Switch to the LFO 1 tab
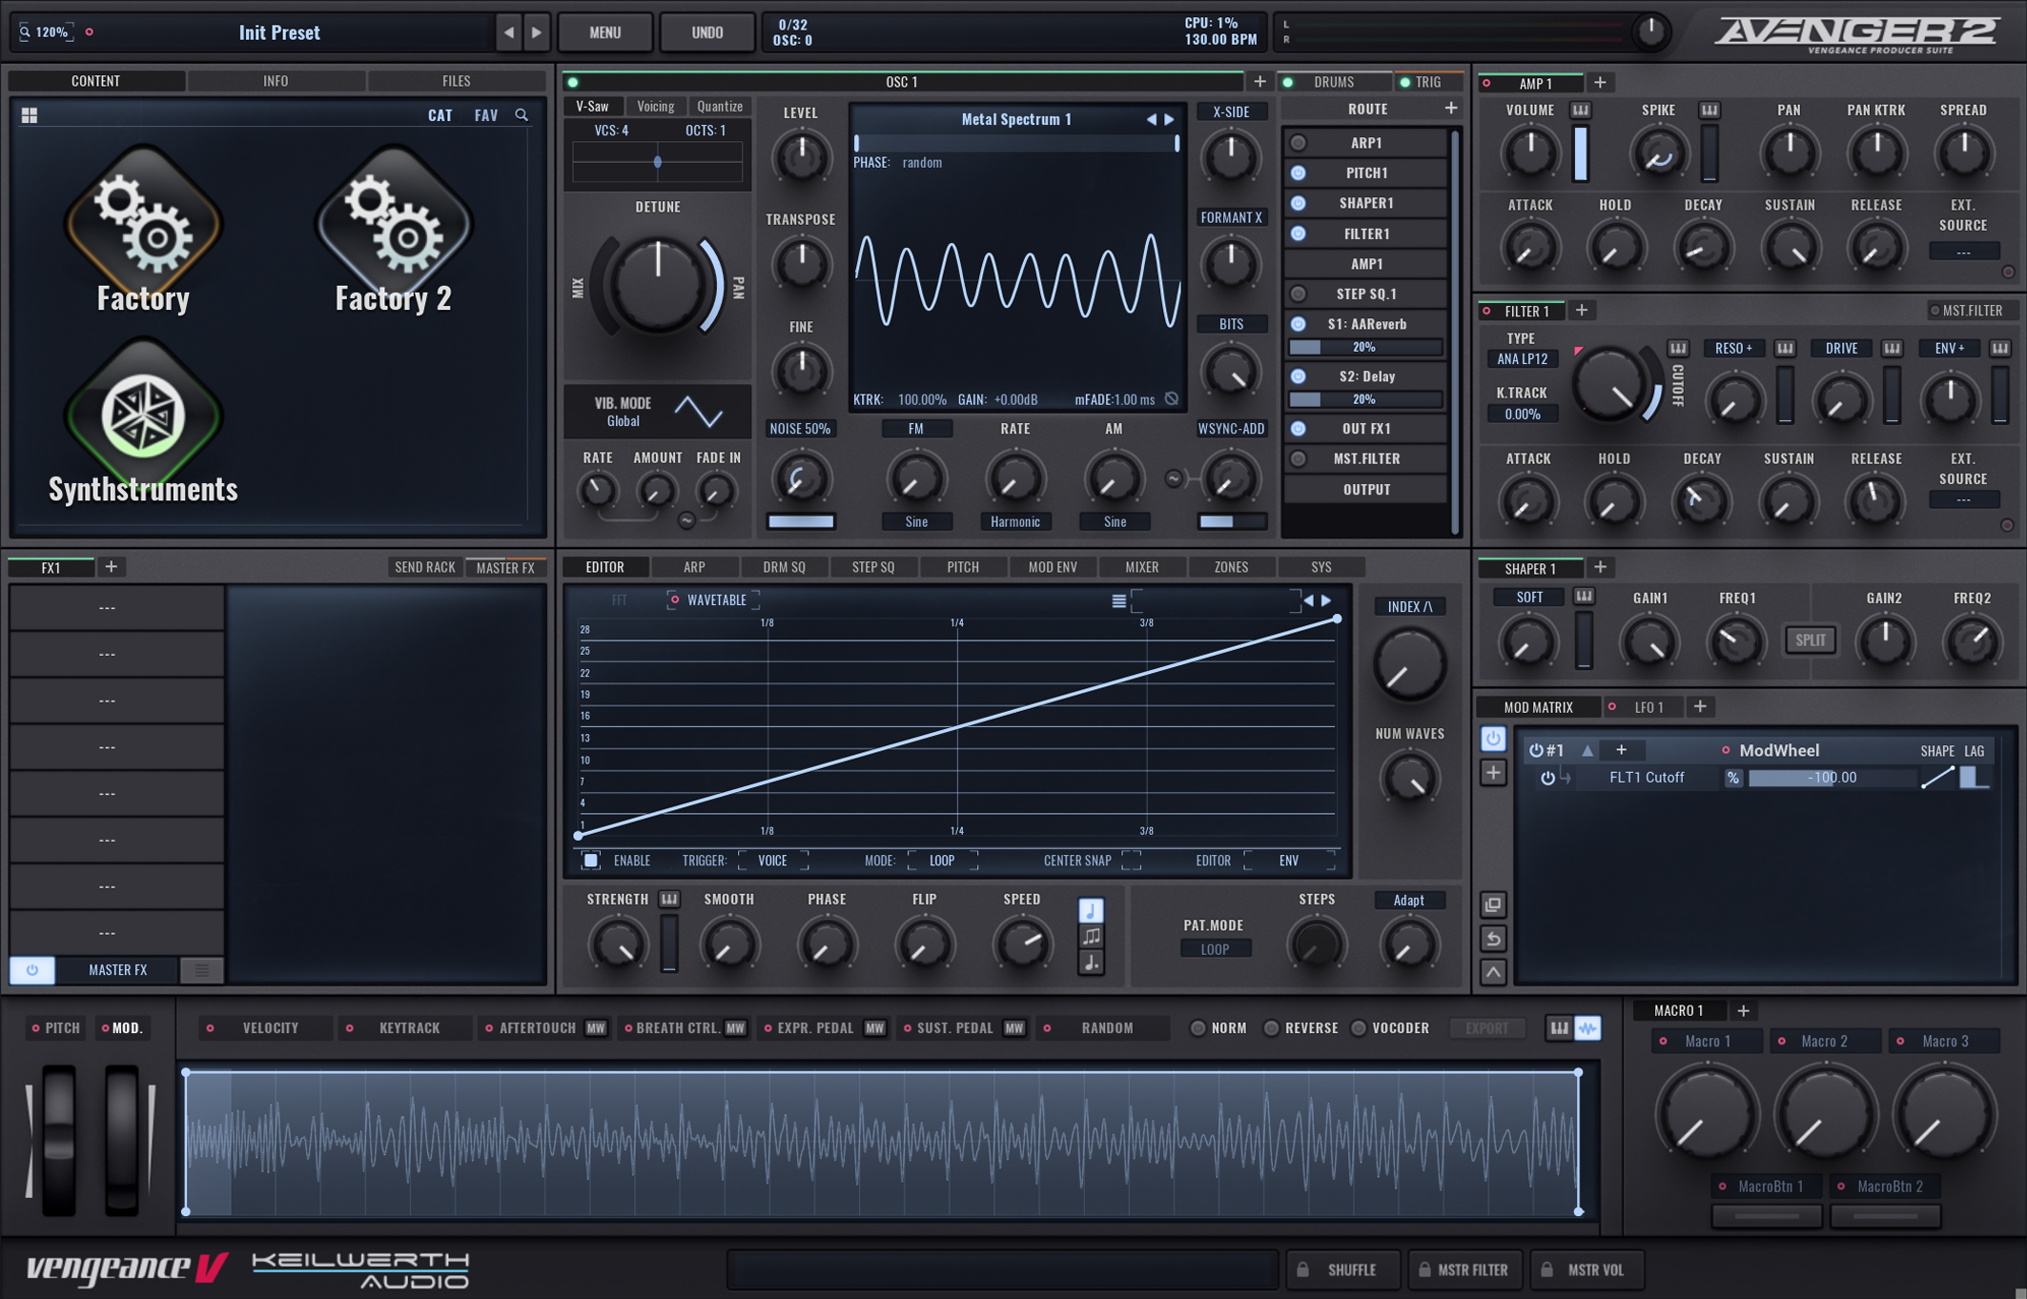Image resolution: width=2027 pixels, height=1299 pixels. pos(1648,707)
